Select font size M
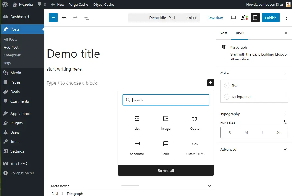The width and height of the screenshot is (292, 196). tap(246, 132)
